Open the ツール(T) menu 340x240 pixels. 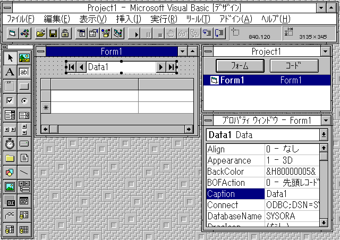pyautogui.click(x=198, y=19)
